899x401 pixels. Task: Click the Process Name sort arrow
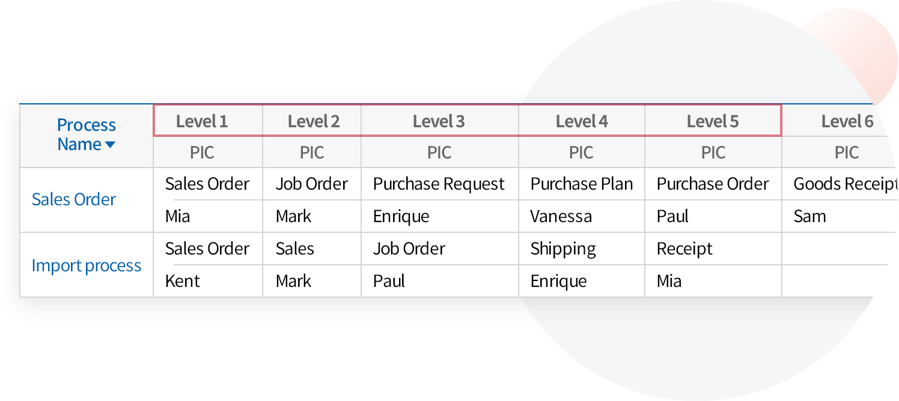110,145
